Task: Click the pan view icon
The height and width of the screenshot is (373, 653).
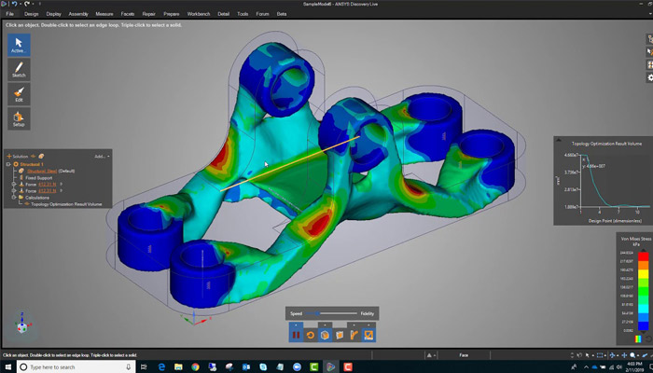Action: coord(624,355)
